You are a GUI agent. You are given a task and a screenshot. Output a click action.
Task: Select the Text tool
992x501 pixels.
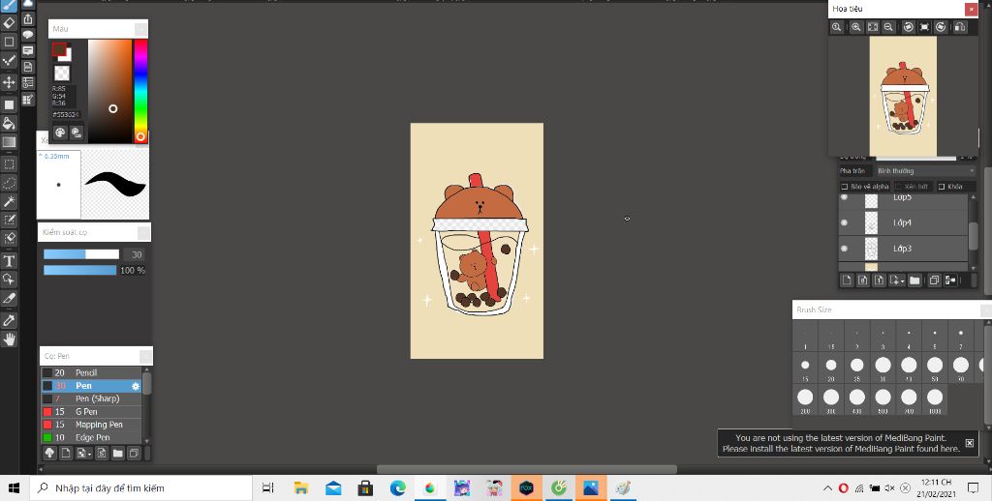(x=9, y=260)
